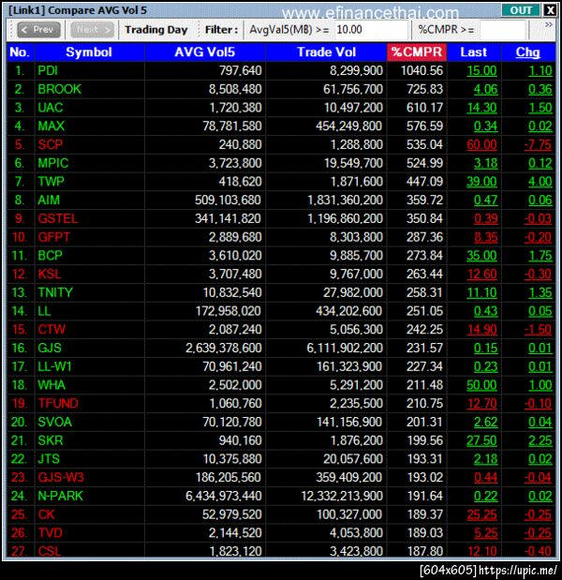Select the SCP symbol
Image resolution: width=562 pixels, height=580 pixels.
(51, 144)
